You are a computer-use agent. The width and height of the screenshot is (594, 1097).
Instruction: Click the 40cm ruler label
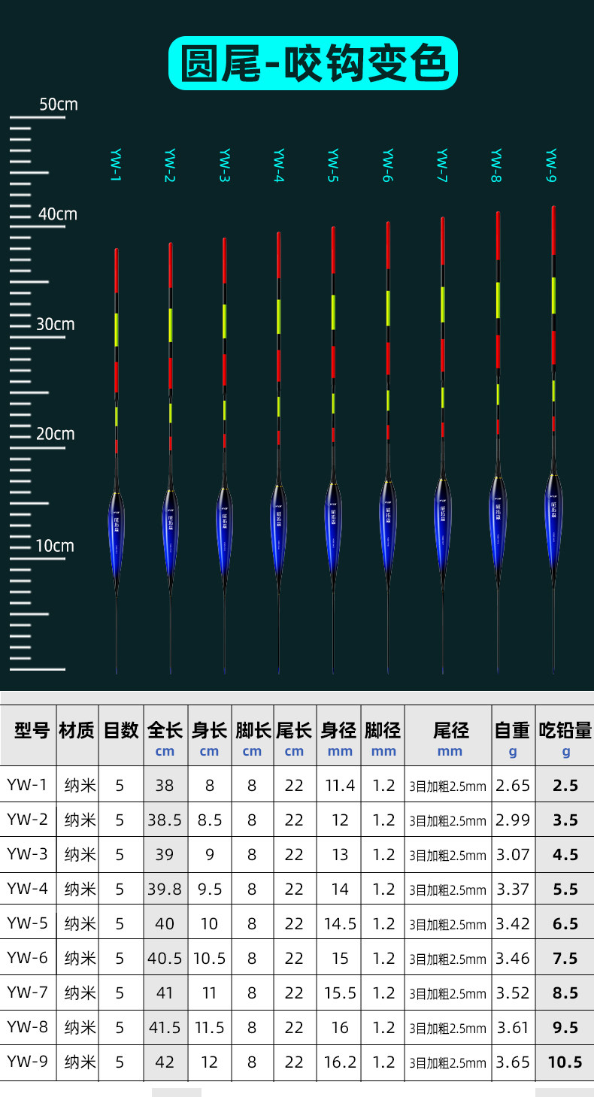click(x=58, y=214)
